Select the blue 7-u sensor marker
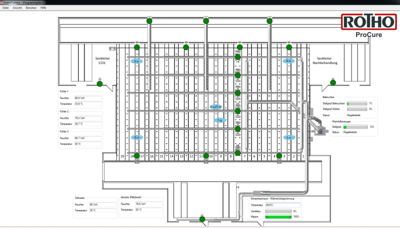Image resolution: width=400 pixels, height=228 pixels. coord(220,120)
